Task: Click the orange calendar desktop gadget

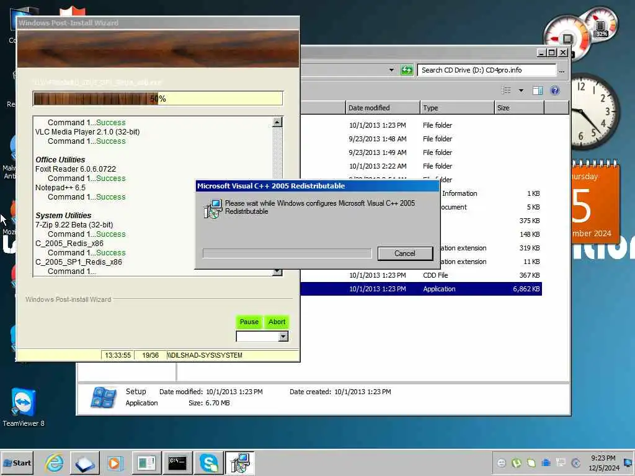Action: coord(595,203)
